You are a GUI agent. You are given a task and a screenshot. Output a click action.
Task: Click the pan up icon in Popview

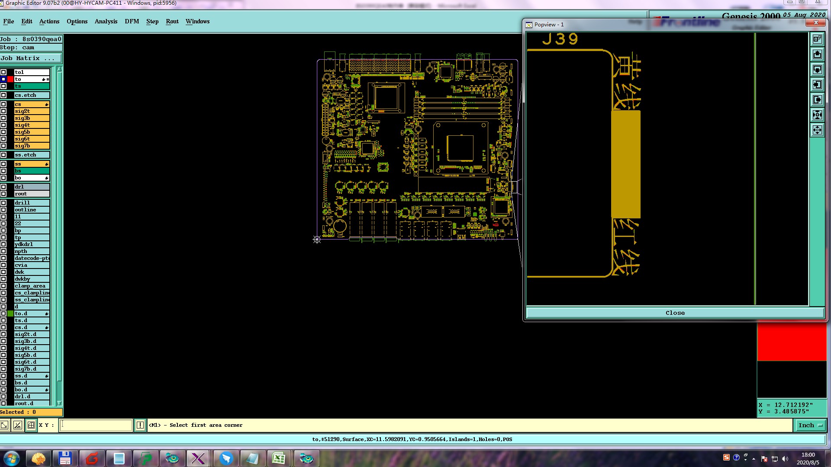tap(817, 54)
